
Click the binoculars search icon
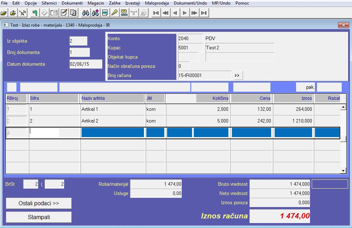point(86,13)
